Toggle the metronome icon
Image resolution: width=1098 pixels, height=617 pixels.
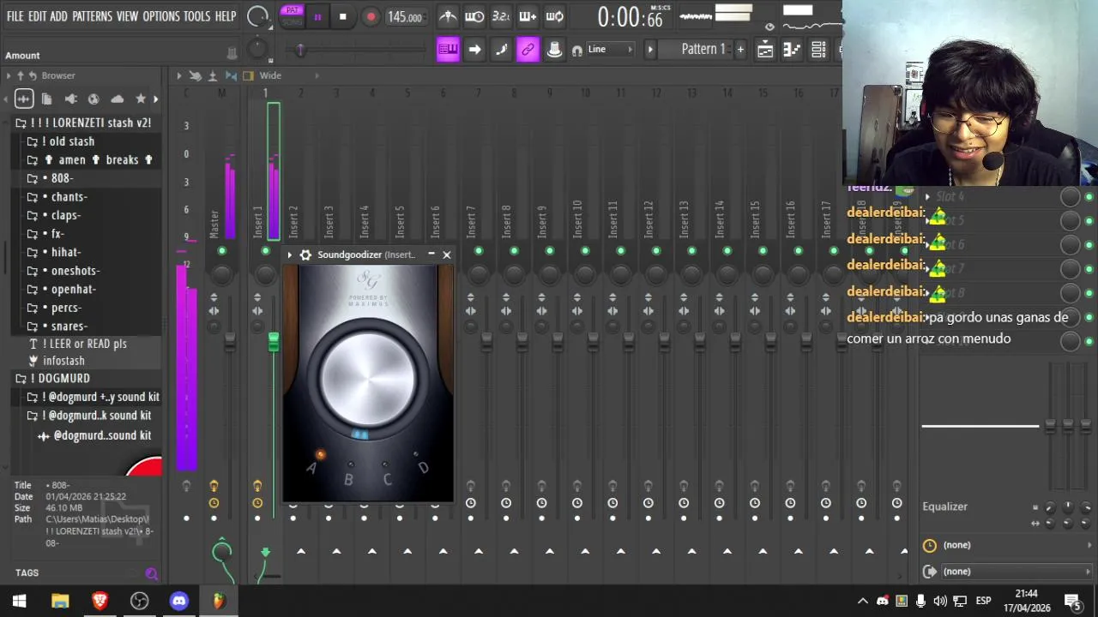(x=447, y=16)
